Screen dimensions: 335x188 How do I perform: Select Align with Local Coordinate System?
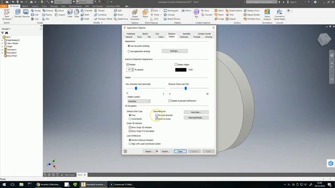point(130,144)
